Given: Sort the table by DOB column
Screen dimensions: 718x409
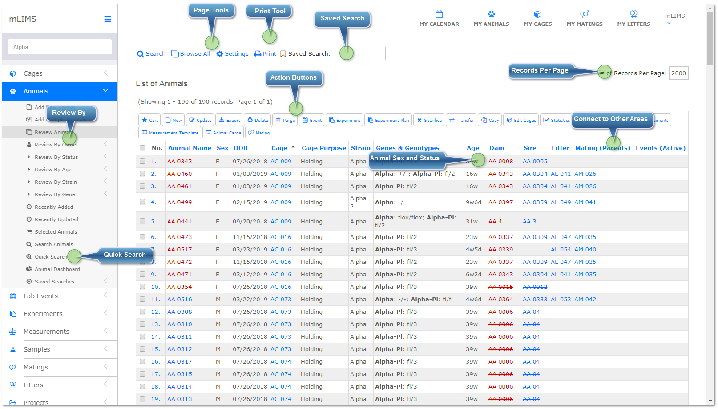Looking at the screenshot, I should (x=241, y=148).
